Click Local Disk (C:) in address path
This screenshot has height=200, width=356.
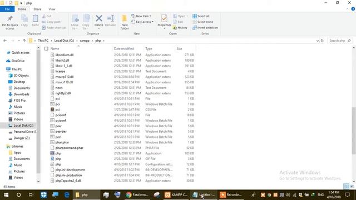pyautogui.click(x=64, y=41)
